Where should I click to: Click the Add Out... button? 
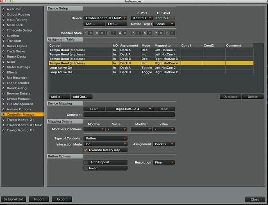pos(82,97)
